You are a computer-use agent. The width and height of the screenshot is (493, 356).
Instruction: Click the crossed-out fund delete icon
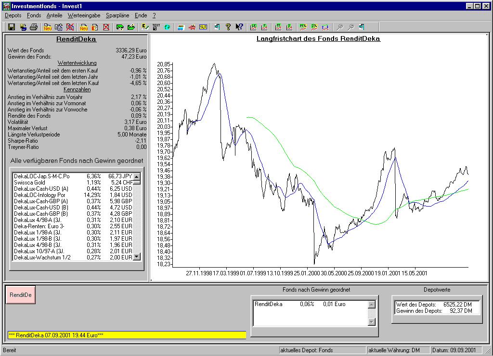click(x=106, y=27)
